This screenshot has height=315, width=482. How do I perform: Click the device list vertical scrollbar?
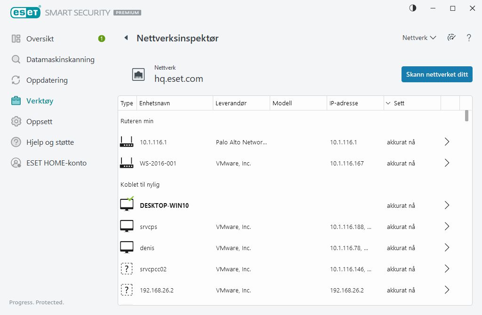point(466,116)
